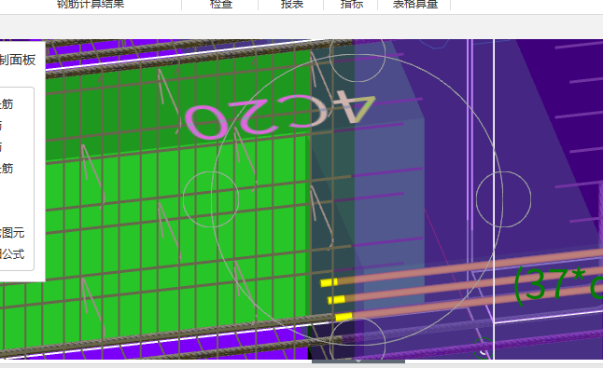Click the left orbit handle circle
This screenshot has width=603, height=368.
211,199
